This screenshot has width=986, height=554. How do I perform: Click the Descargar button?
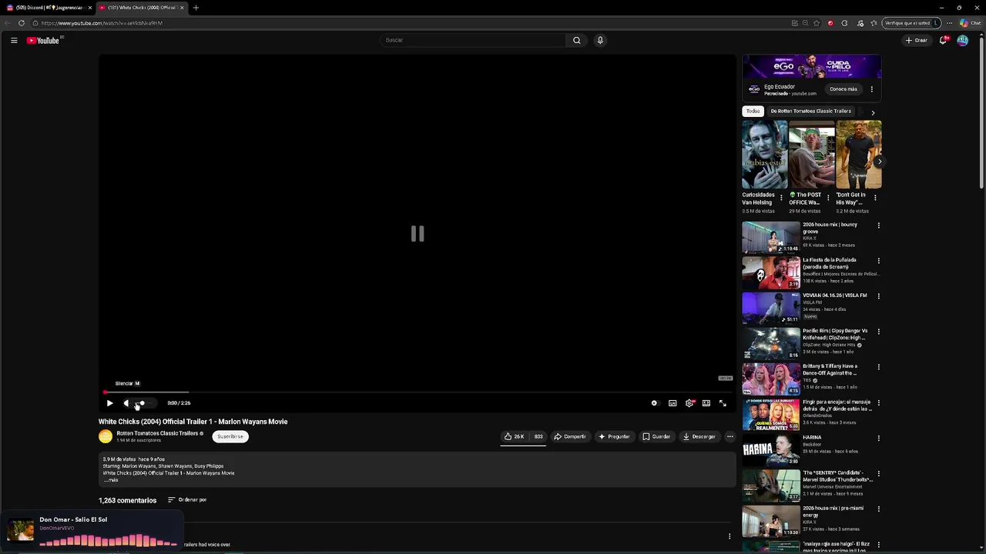point(699,436)
